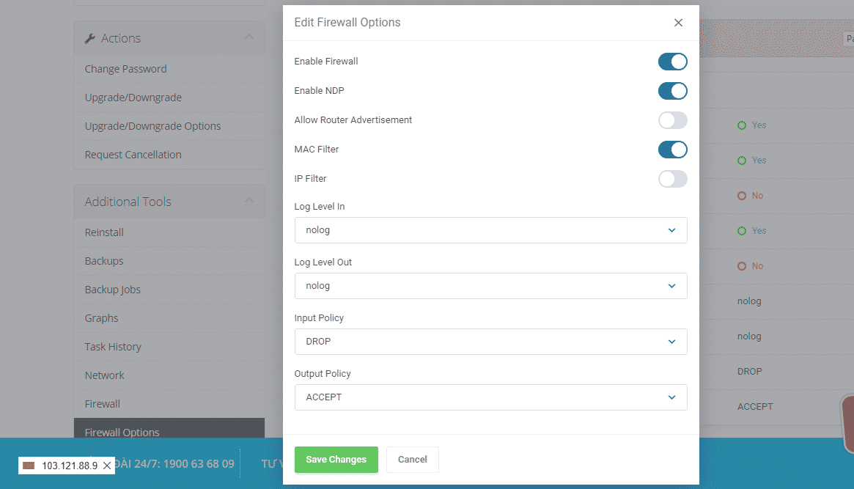Turn off the Enable NDP switch
This screenshot has width=854, height=489.
(x=672, y=91)
